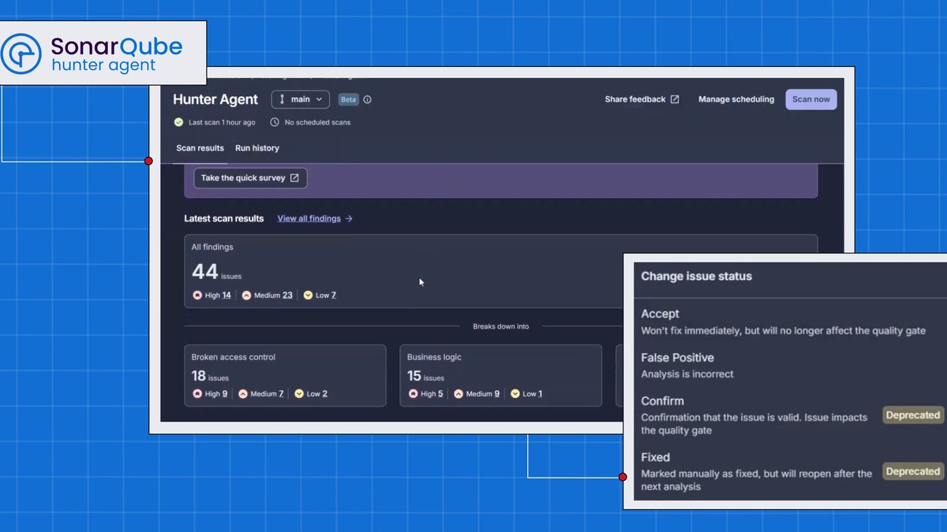Click High 5 in Business logic
The image size is (947, 532).
(x=425, y=394)
